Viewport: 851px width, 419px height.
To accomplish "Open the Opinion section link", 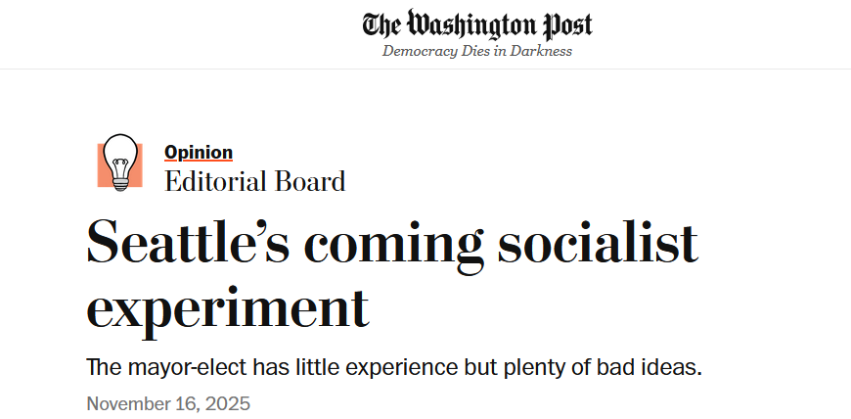I will click(199, 152).
